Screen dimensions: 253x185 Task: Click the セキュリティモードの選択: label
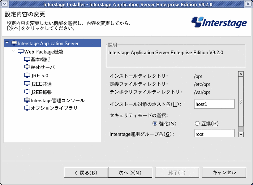(x=138, y=115)
